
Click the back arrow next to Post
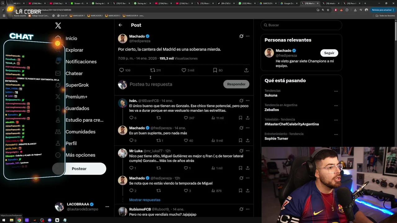[x=120, y=25]
